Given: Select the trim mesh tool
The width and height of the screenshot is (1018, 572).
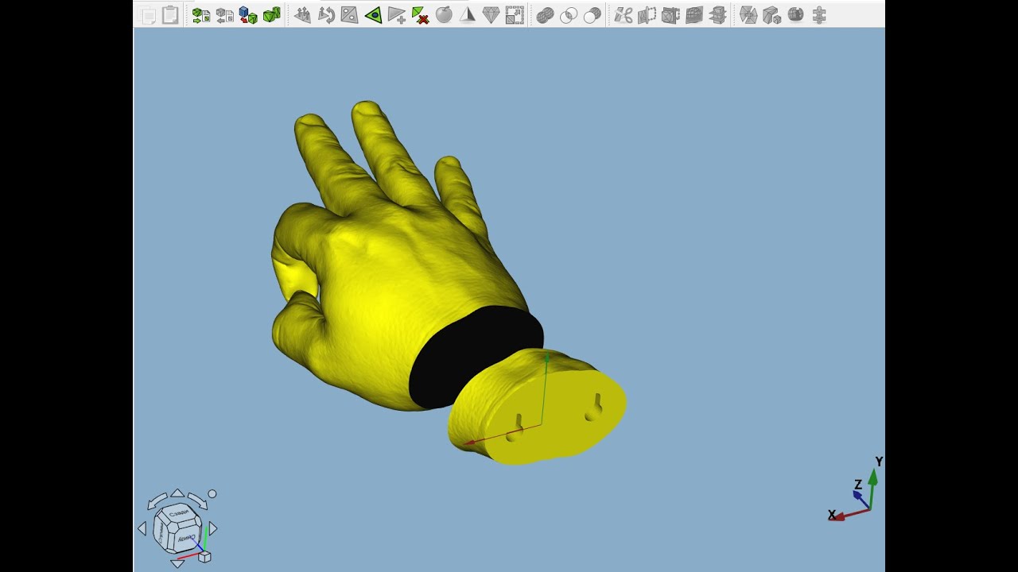Looking at the screenshot, I should (647, 15).
